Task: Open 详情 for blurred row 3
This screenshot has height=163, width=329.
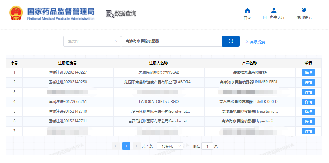Action: tap(308, 92)
